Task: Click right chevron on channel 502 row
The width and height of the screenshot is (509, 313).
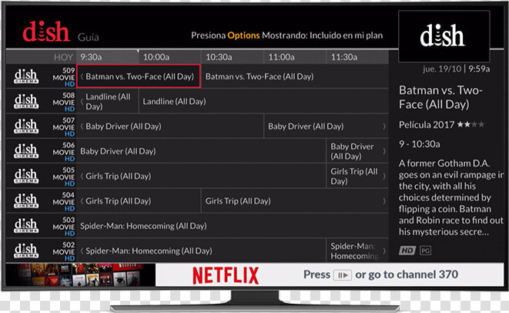Action: pyautogui.click(x=384, y=251)
